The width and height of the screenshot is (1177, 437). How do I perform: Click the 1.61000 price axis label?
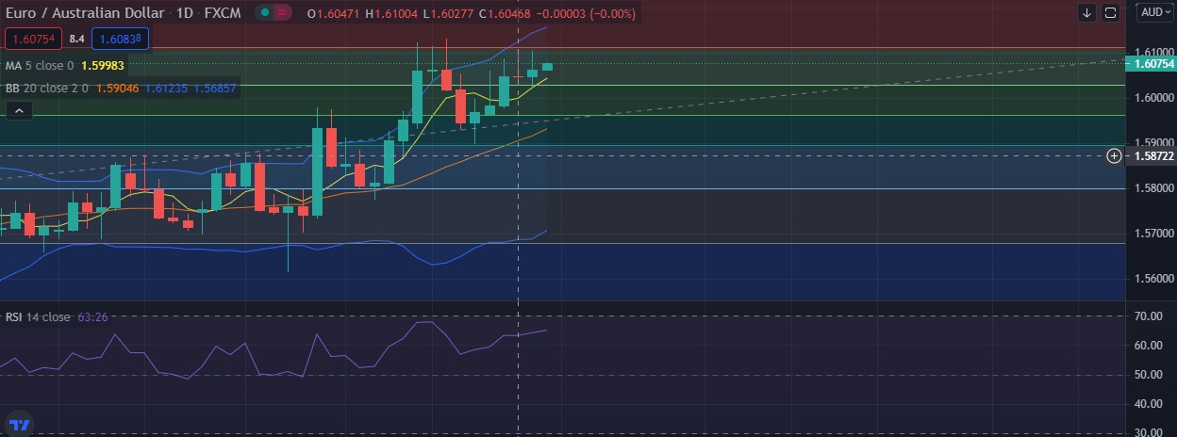coord(1153,52)
